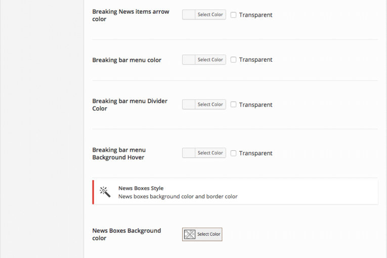Click the Breaking bar menu Background Hover swatch
The image size is (387, 258).
pos(189,153)
